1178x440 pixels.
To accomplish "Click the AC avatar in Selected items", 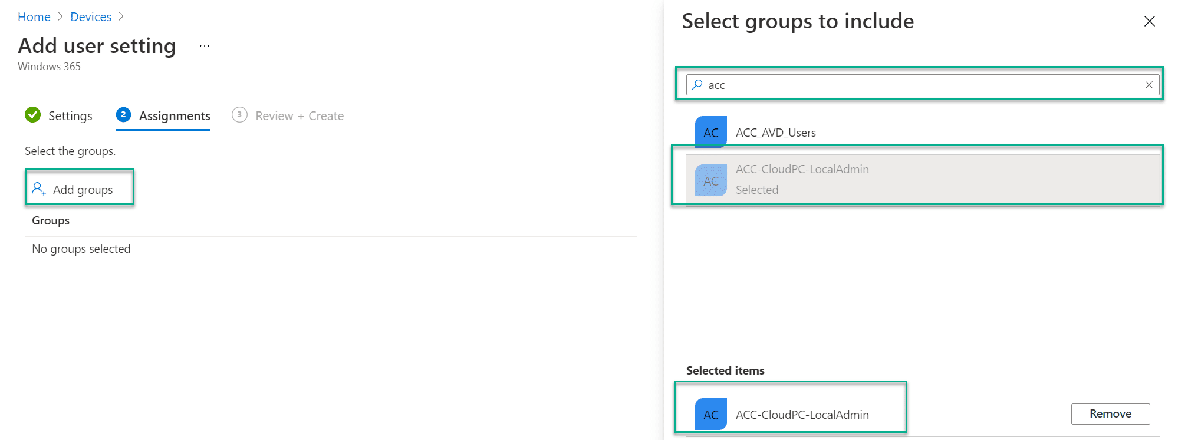I will tap(710, 414).
